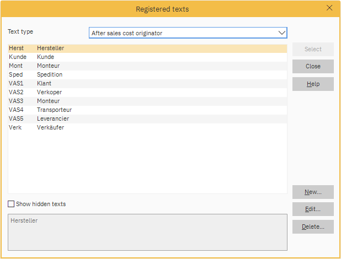Open Help for registered texts
The height and width of the screenshot is (259, 341).
313,84
